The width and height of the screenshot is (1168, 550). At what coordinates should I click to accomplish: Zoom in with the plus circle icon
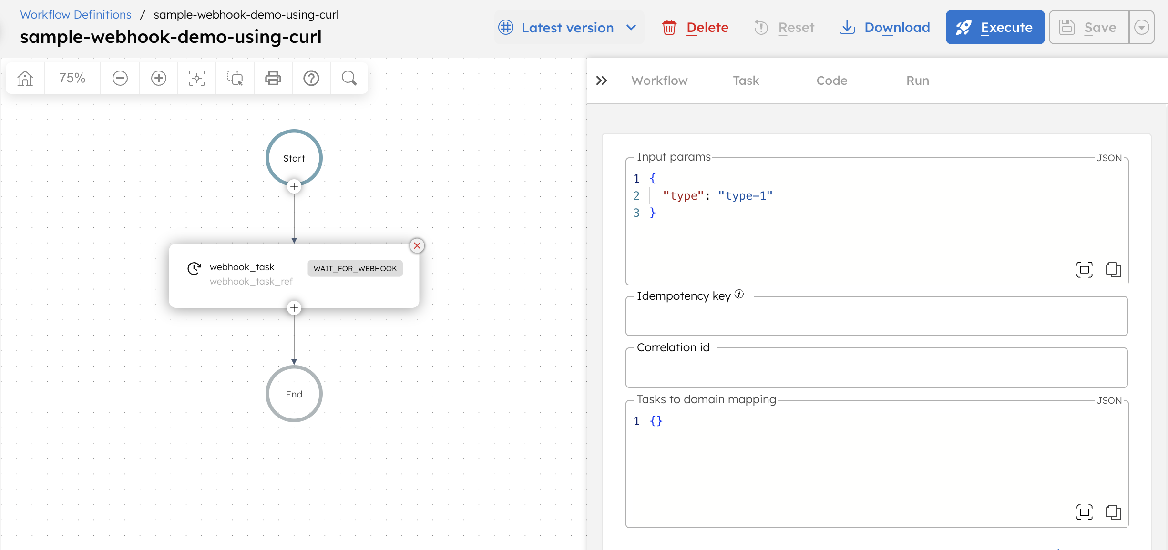pyautogui.click(x=159, y=78)
